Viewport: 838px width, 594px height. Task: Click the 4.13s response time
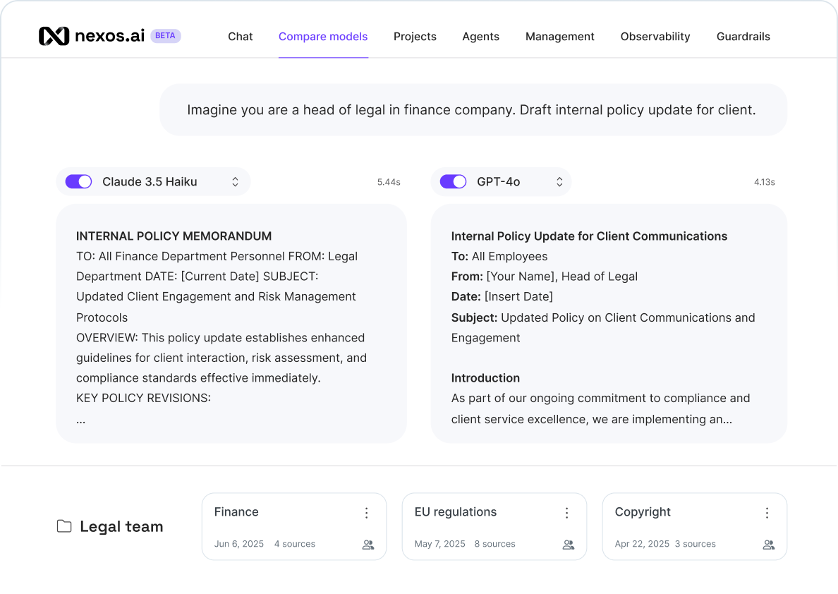[x=764, y=182]
